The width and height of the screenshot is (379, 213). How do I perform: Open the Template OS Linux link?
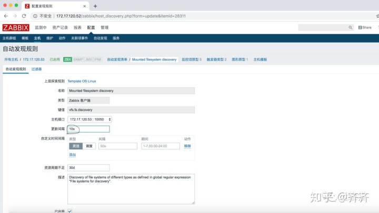coord(82,81)
